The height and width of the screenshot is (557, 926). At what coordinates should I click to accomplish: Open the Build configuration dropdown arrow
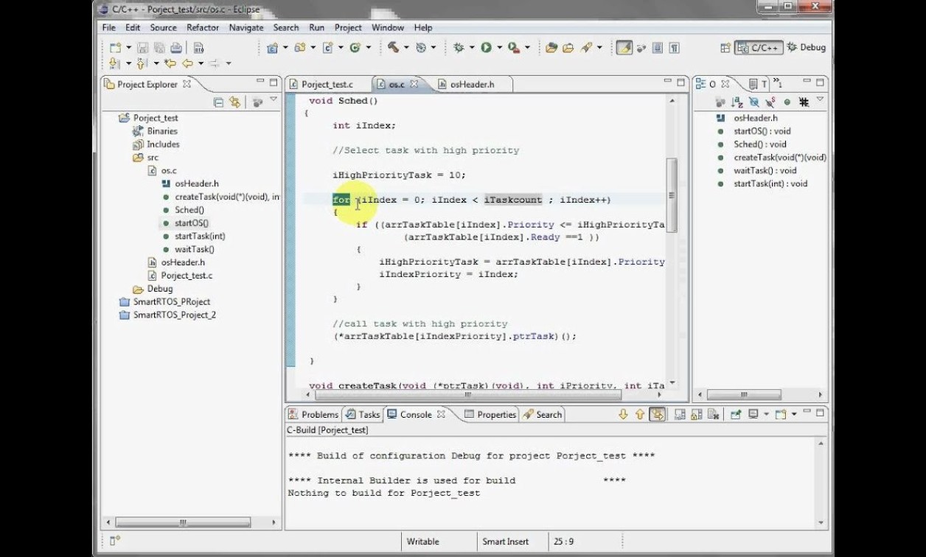click(x=405, y=48)
